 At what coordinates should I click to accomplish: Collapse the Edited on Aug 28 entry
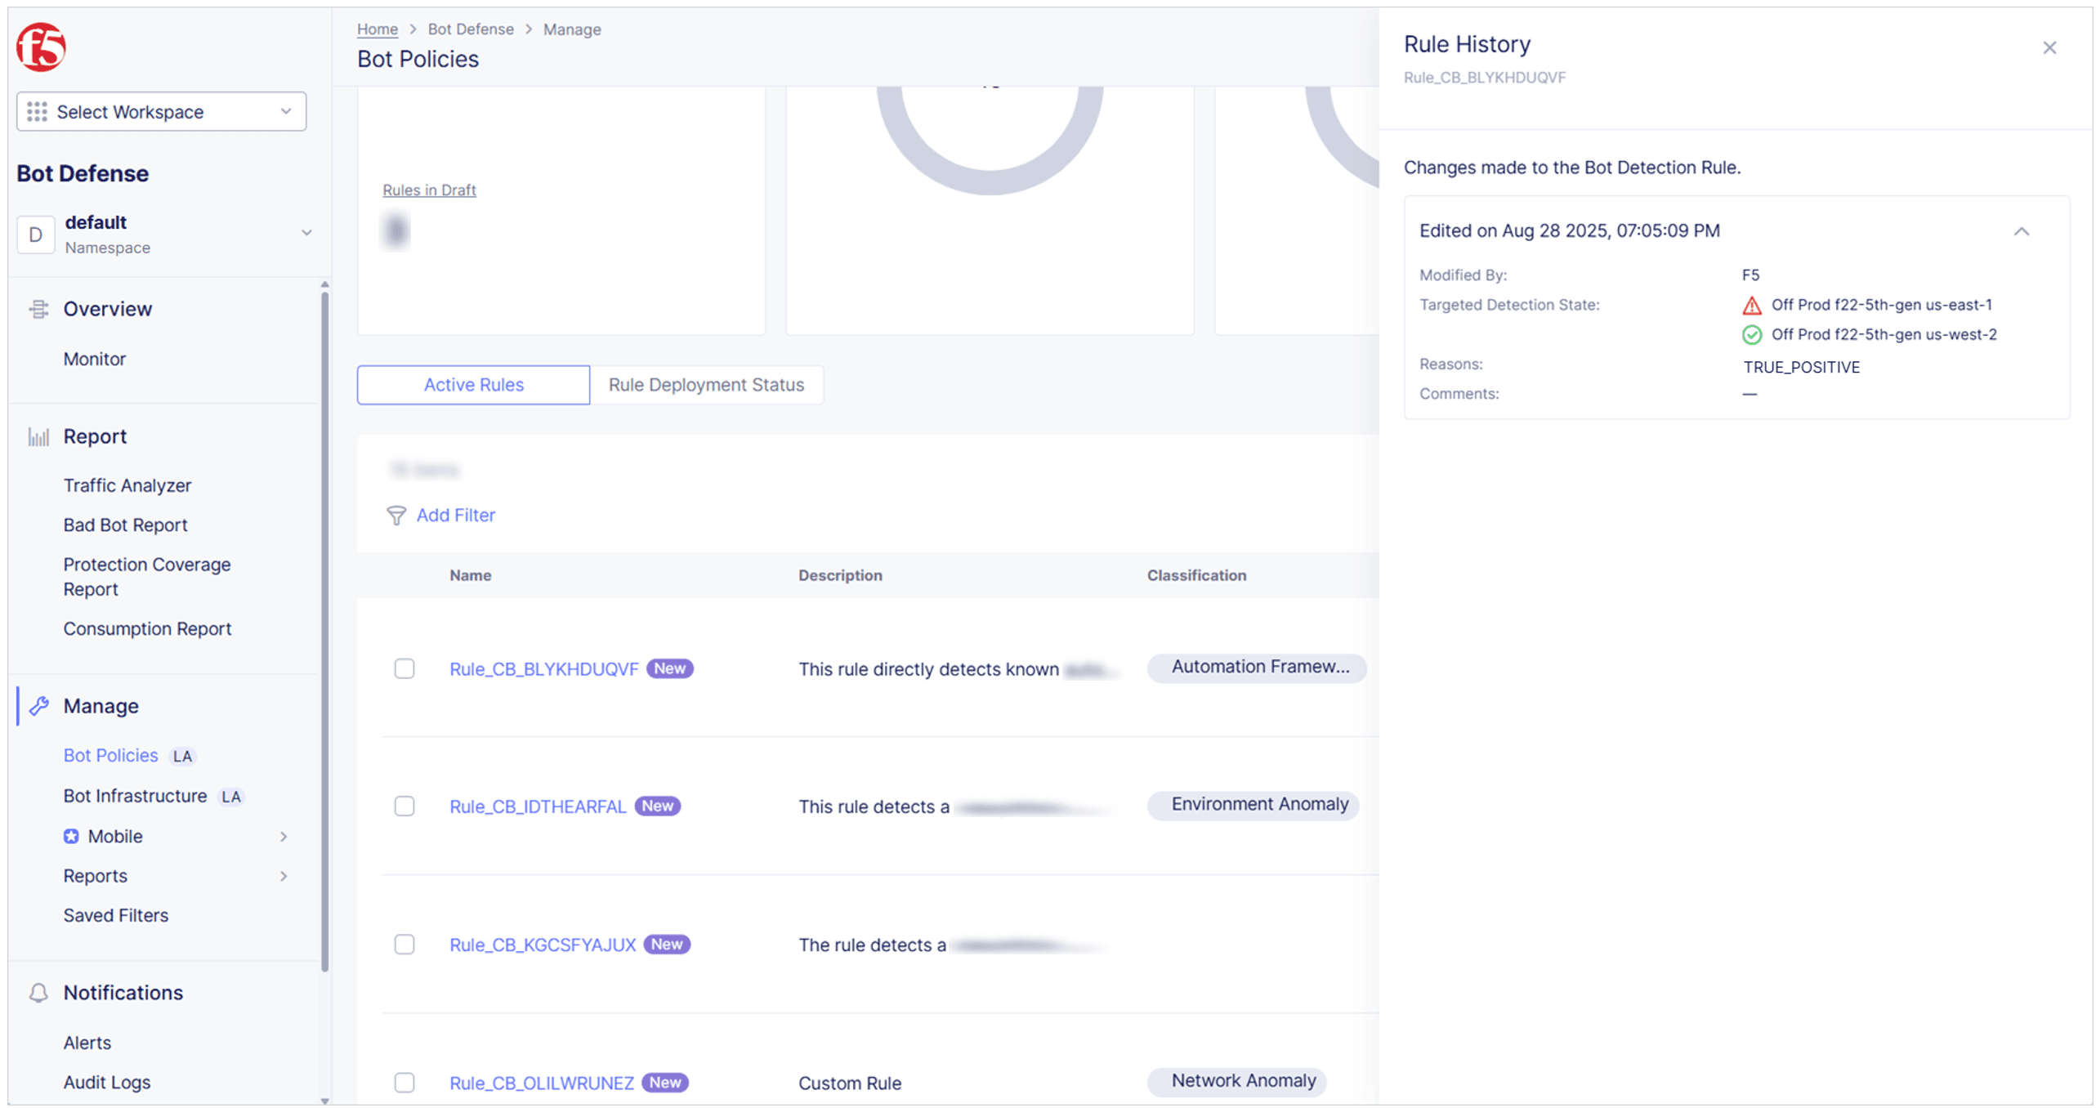point(2020,231)
